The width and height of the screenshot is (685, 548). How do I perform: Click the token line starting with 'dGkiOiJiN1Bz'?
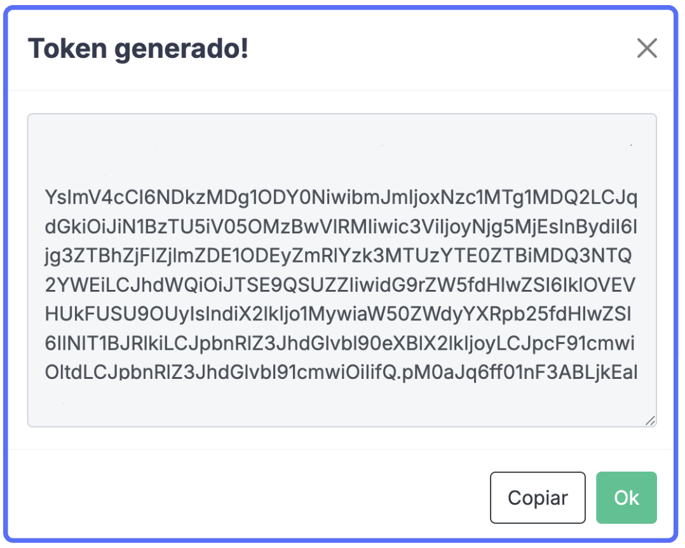click(x=341, y=227)
